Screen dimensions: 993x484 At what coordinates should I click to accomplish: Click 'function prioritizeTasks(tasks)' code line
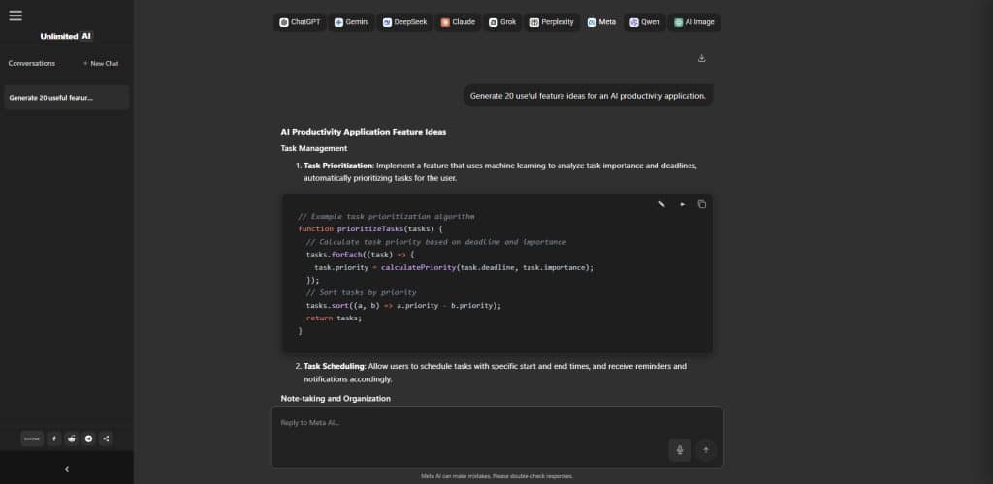click(370, 229)
